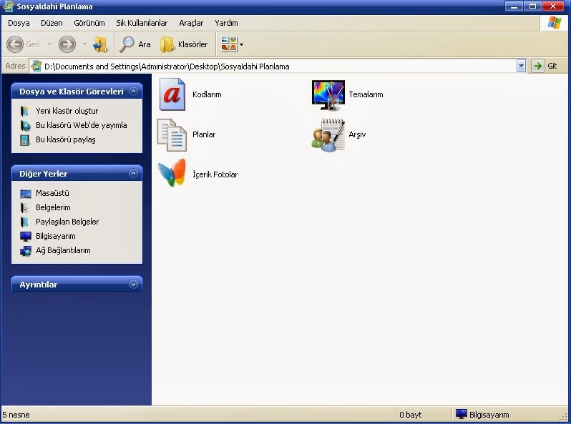Go to Ağ Bağlantılarım link
Image resolution: width=571 pixels, height=424 pixels.
point(63,250)
